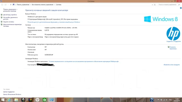Expand the address bar history dropdown

point(152,5)
